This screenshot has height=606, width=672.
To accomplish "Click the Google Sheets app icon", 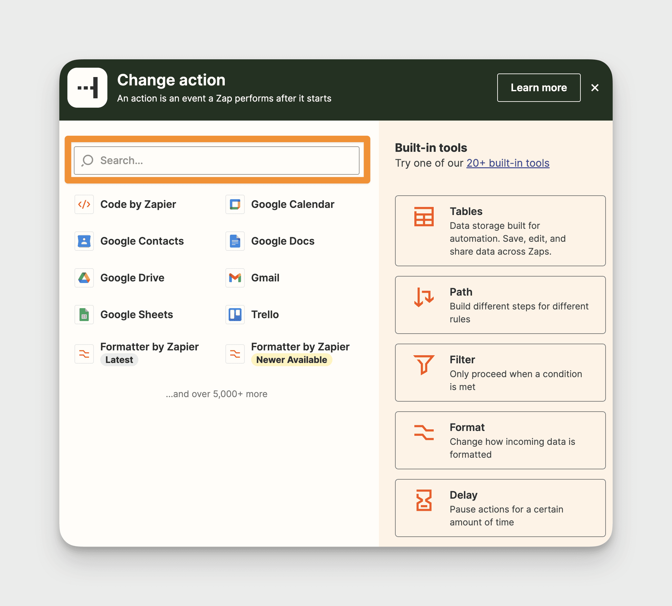I will tap(84, 315).
